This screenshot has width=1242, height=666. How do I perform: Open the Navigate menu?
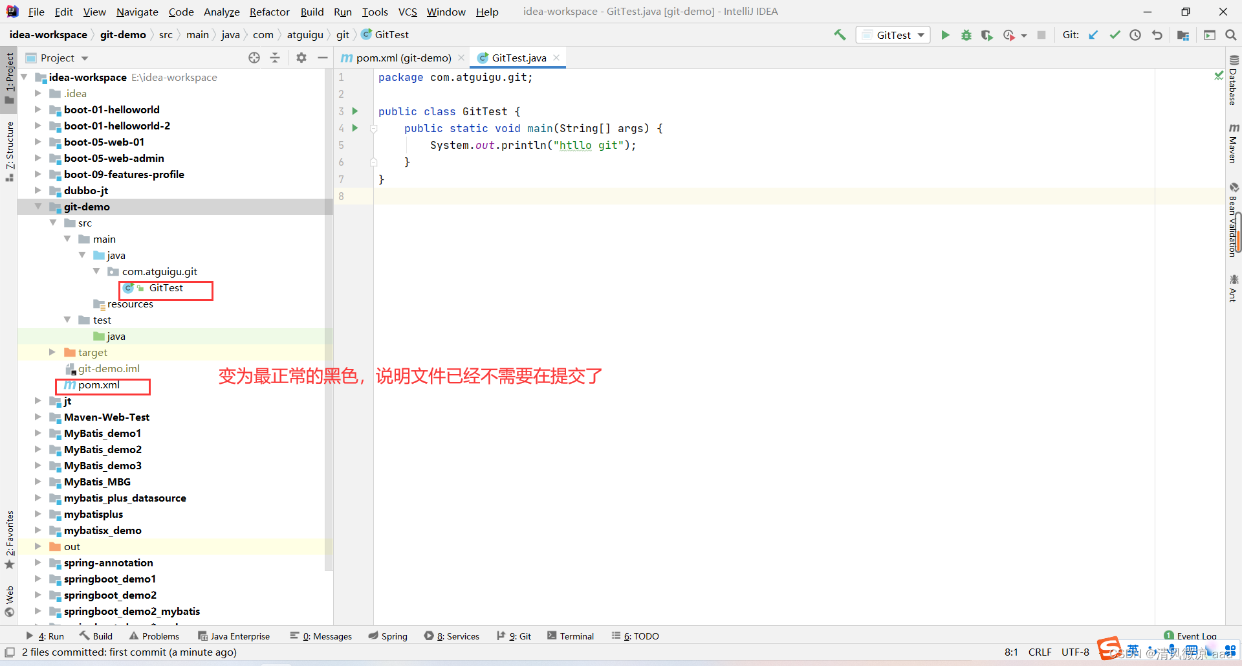coord(137,12)
